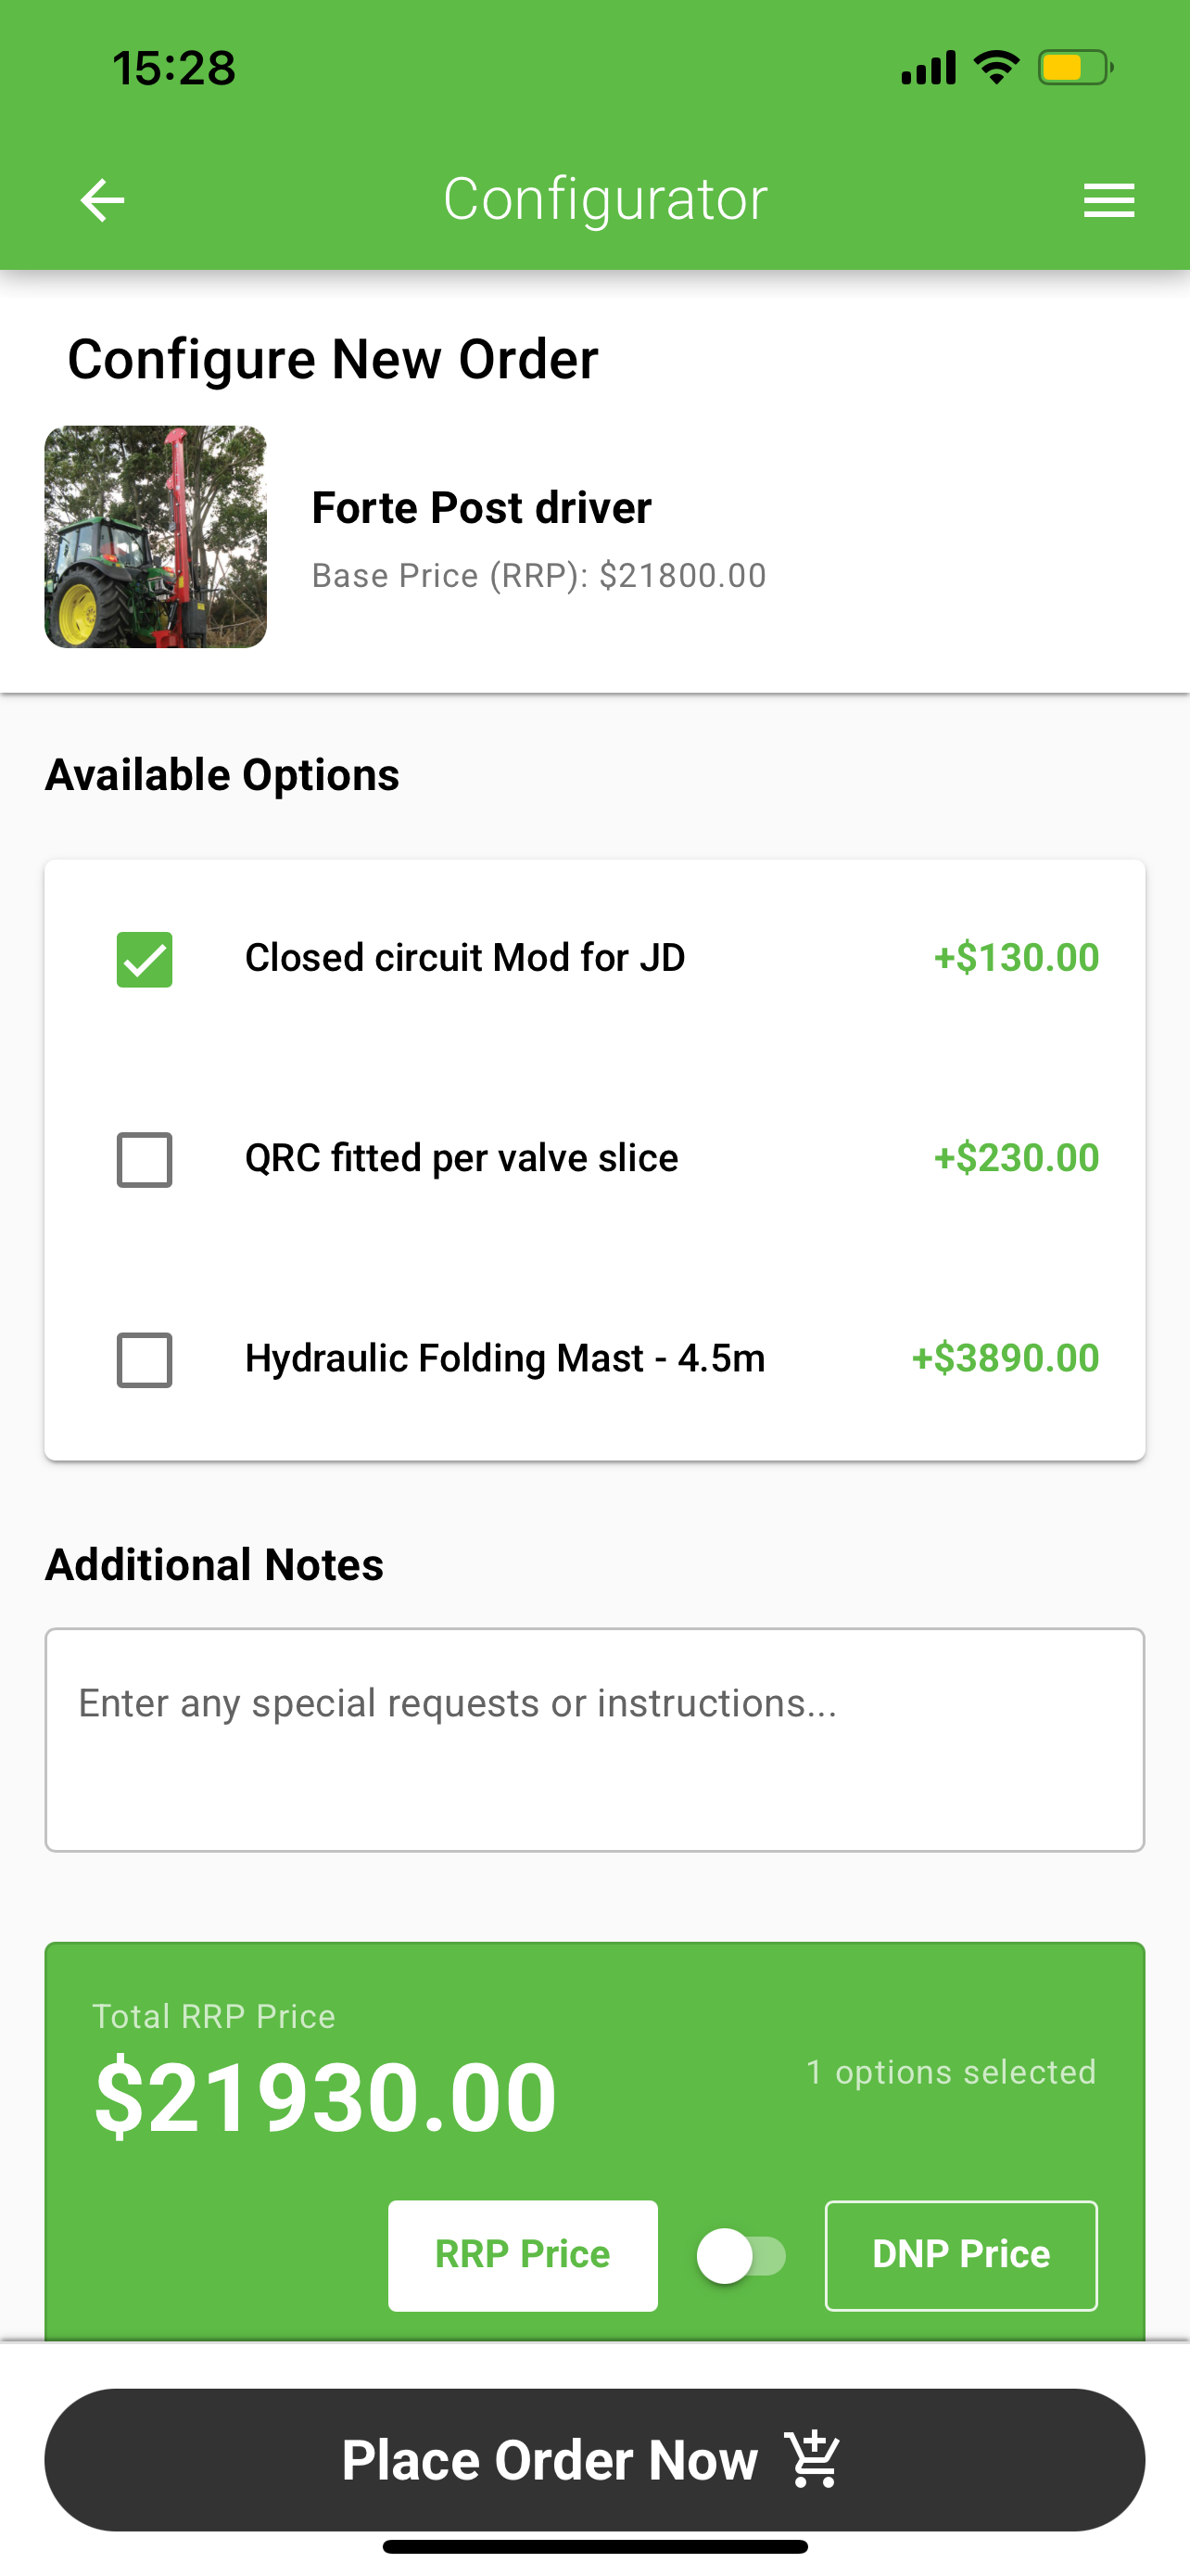1190x2576 pixels.
Task: Check QRC fitted per valve slice
Action: point(145,1159)
